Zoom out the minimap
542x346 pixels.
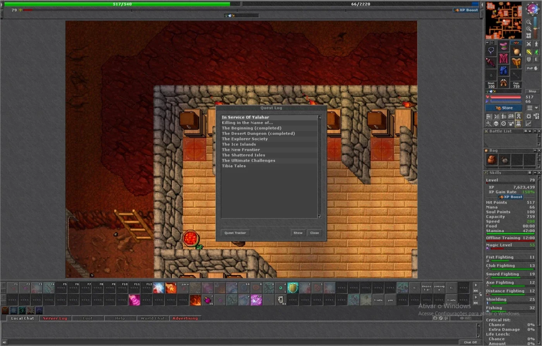pyautogui.click(x=529, y=22)
